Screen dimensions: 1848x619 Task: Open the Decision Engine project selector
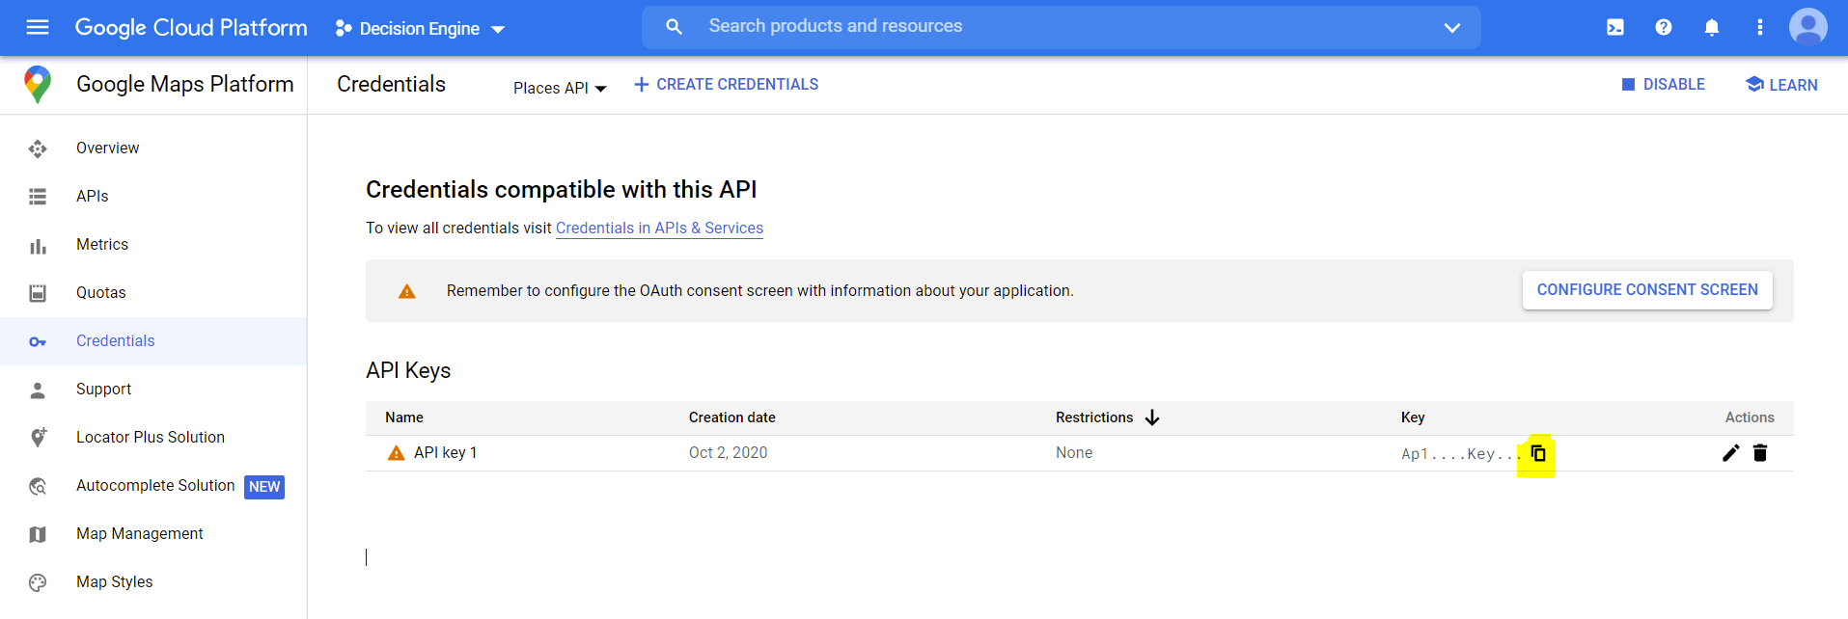(420, 29)
